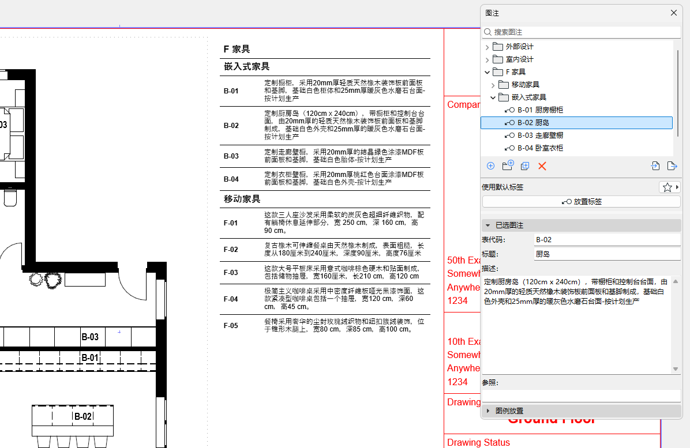690x448 pixels.
Task: Select the 移动家具 folder row
Action: coord(577,85)
